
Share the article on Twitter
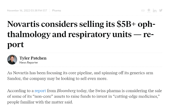pyautogui.click(x=161, y=11)
